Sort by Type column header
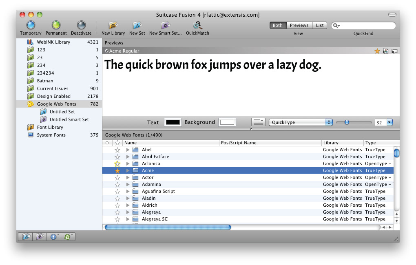The image size is (416, 265). [x=381, y=143]
